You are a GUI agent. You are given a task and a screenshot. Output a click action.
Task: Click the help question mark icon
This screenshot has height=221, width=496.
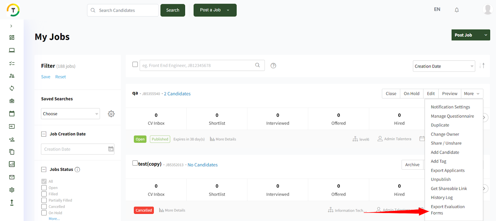273,66
